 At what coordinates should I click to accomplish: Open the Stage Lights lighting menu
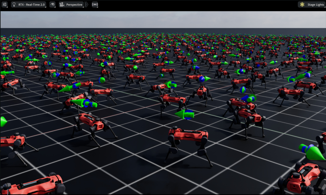[x=312, y=5]
